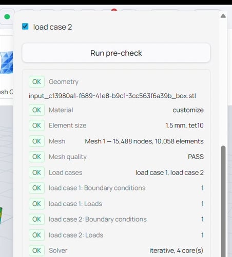
Task: Click the vertical scrollbar thumb
Action: click(223, 201)
